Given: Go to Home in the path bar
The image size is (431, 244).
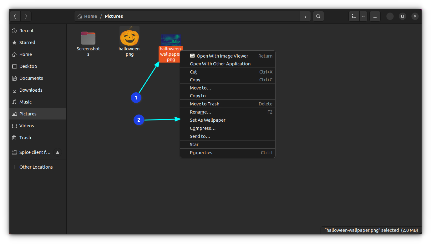Looking at the screenshot, I should pos(87,16).
